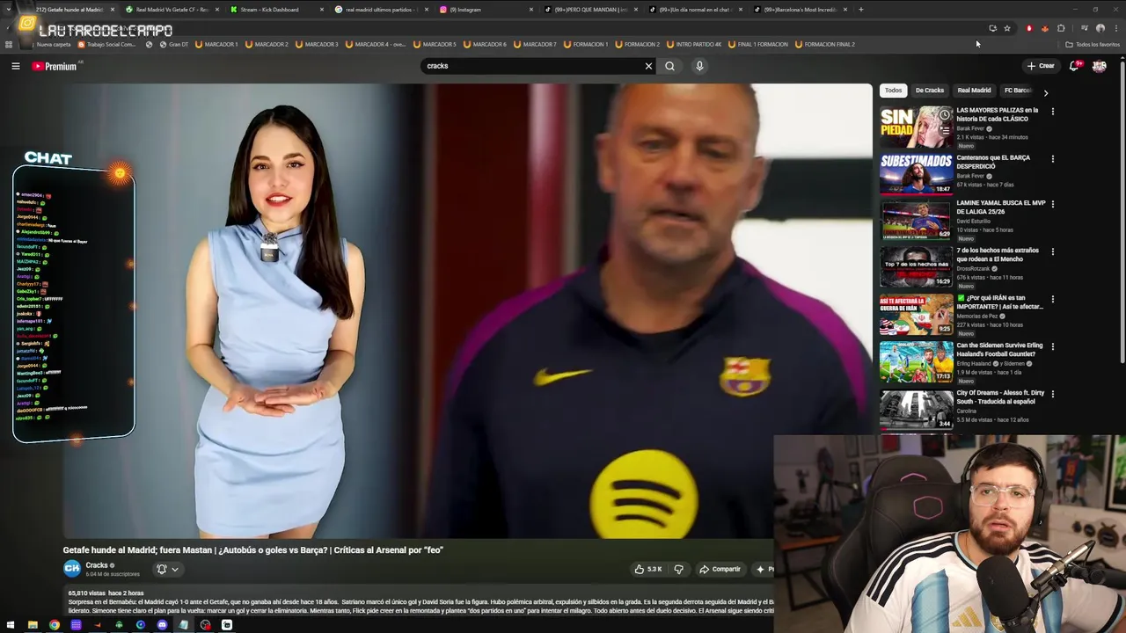
Task: Switch to 'Barcelona's Most Incredible' tab
Action: pyautogui.click(x=799, y=10)
